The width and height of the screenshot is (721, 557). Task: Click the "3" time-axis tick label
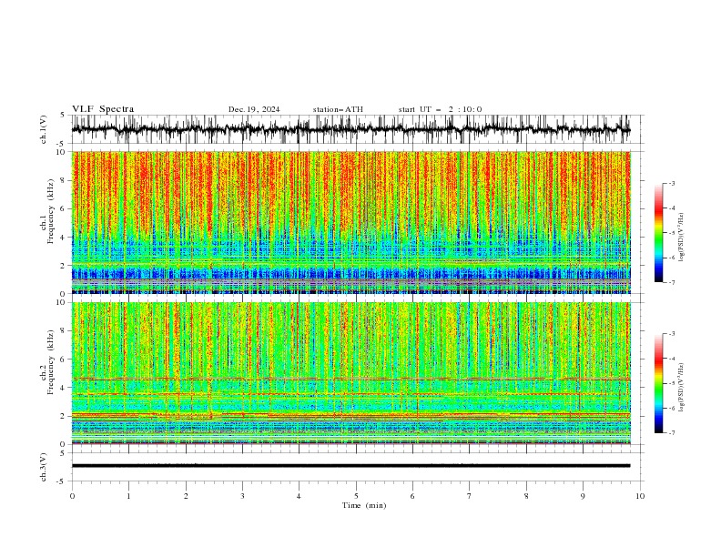pos(242,496)
